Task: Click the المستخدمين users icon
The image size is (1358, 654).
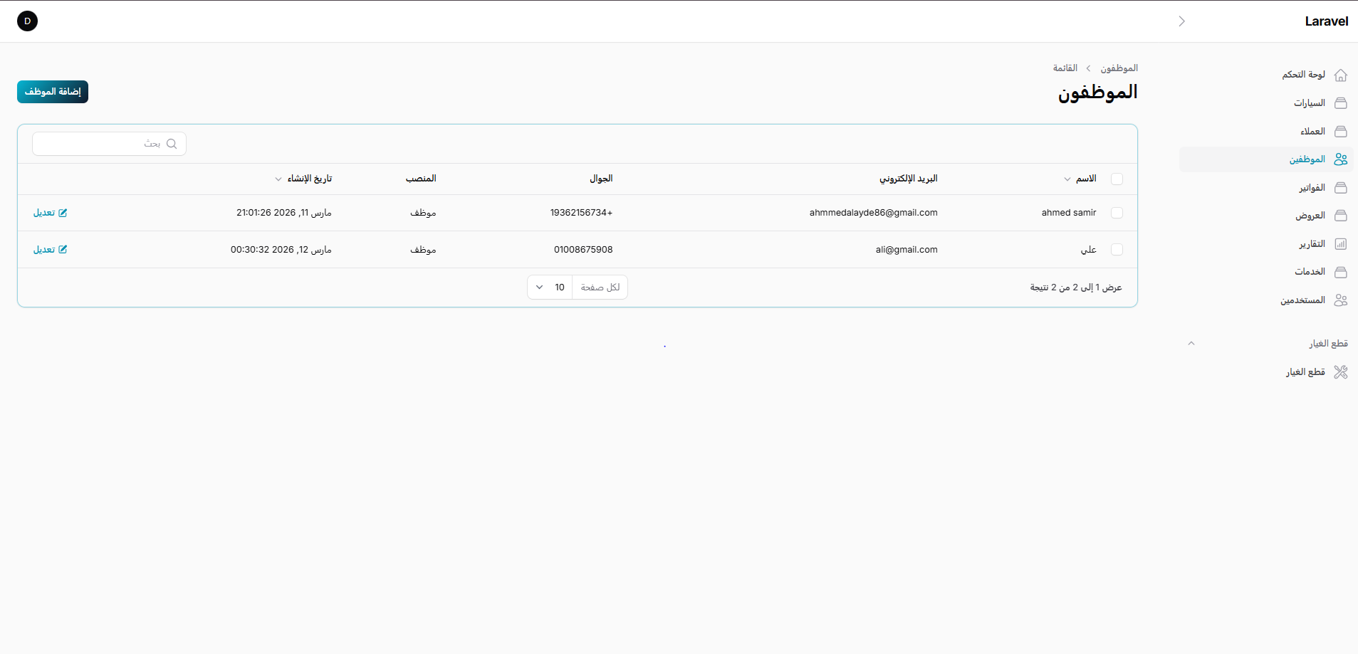Action: tap(1340, 300)
